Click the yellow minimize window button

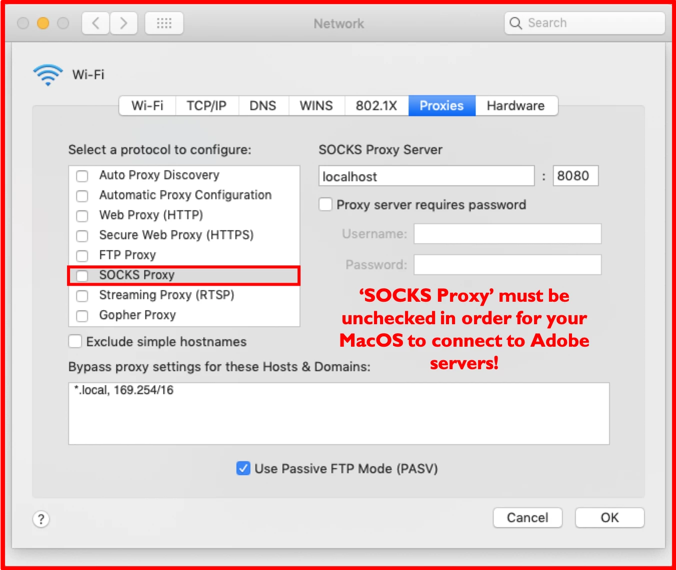(43, 23)
